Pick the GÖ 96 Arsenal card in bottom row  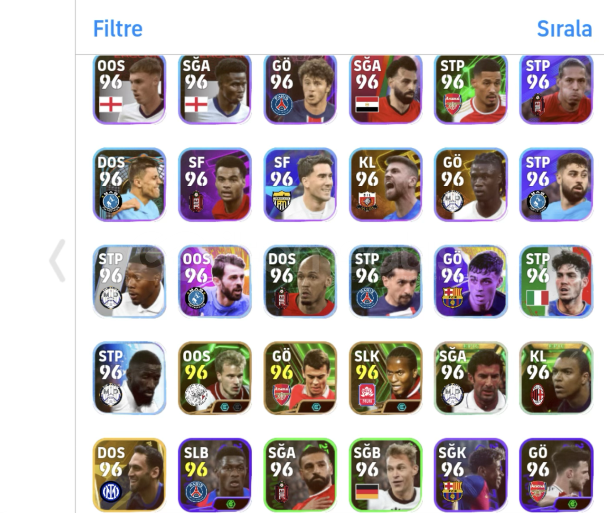pos(557,475)
